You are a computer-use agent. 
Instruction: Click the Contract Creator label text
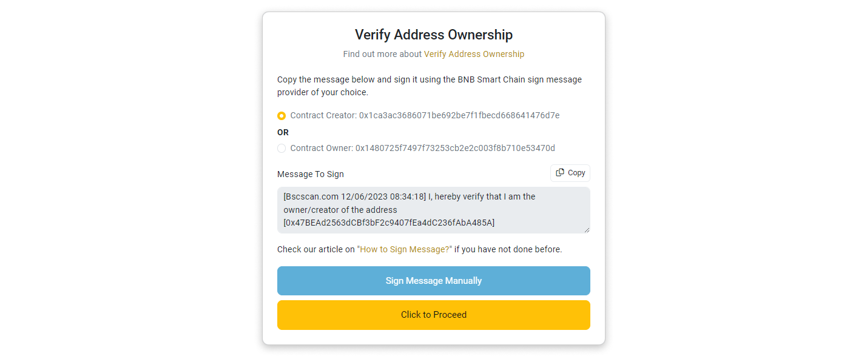323,115
